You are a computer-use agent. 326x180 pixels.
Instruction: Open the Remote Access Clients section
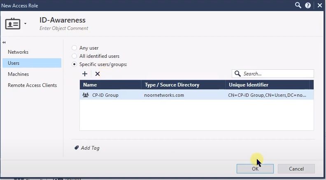[x=32, y=85]
